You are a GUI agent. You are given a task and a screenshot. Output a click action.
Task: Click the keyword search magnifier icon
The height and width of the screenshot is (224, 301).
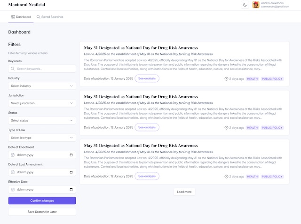[x=13, y=69]
